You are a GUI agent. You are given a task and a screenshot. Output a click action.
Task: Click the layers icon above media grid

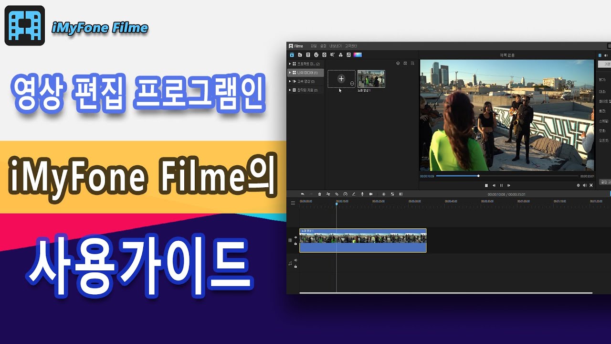tap(398, 63)
